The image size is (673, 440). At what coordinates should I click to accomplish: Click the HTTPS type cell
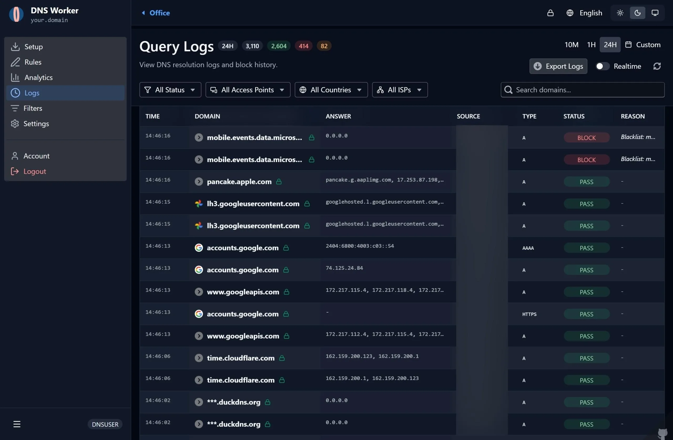point(529,314)
